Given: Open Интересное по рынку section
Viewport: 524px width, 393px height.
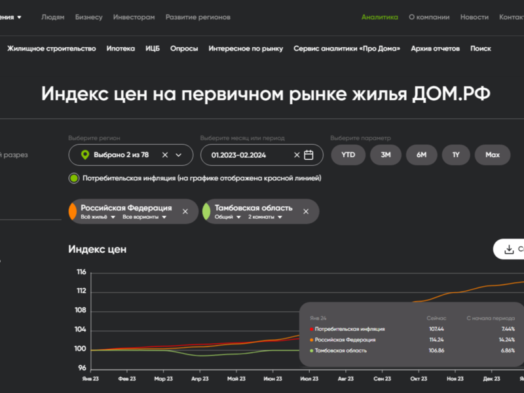Looking at the screenshot, I should tap(246, 48).
